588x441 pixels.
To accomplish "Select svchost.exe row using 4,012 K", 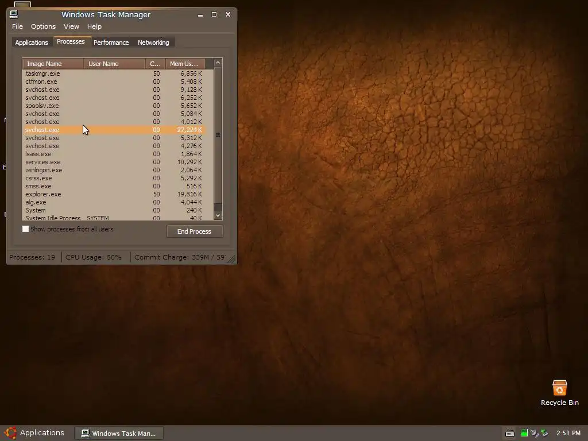I will coord(114,122).
